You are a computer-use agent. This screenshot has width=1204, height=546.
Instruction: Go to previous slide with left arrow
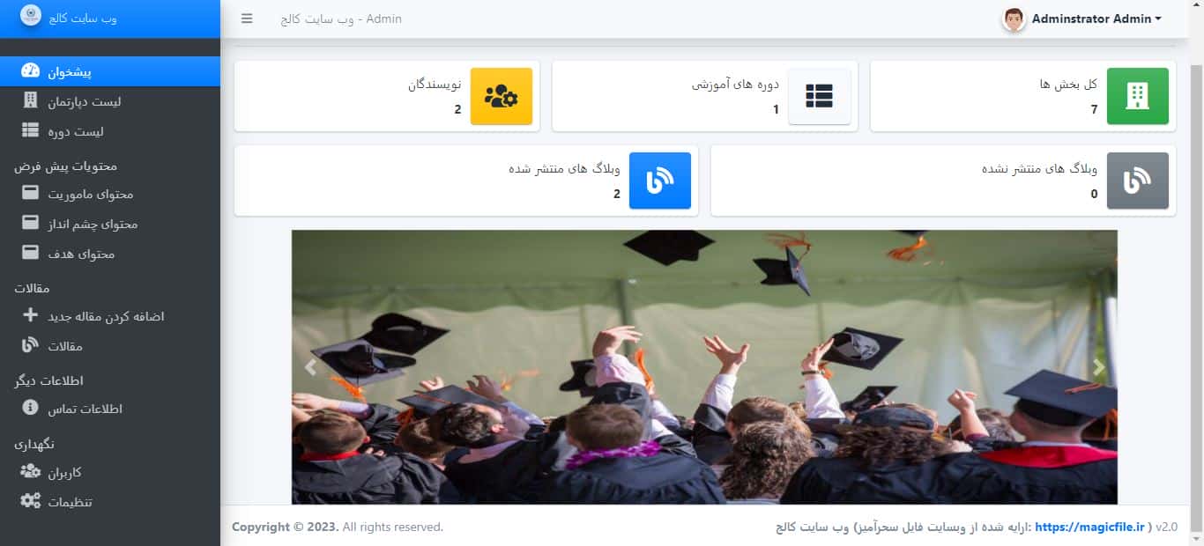[x=310, y=367]
